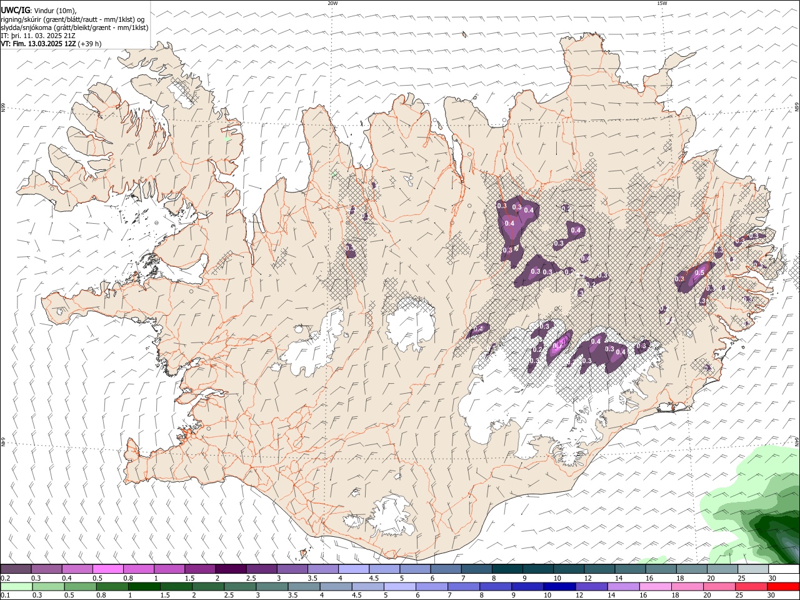This screenshot has width=800, height=600.
Task: Choose the 8 blue swatch in lower legend row
Action: [495, 586]
